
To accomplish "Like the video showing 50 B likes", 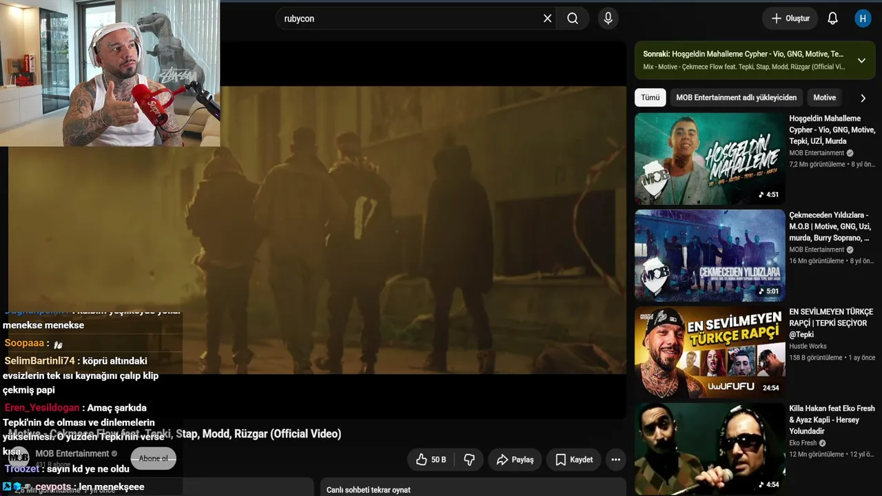I will tap(431, 459).
